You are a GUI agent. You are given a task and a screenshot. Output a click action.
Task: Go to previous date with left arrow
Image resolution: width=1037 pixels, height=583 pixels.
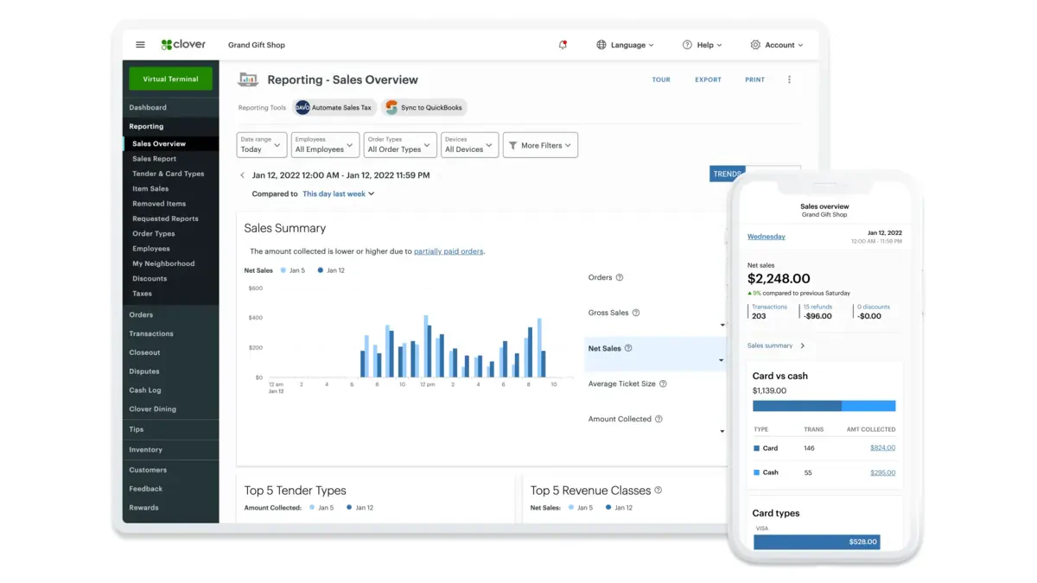tap(242, 175)
